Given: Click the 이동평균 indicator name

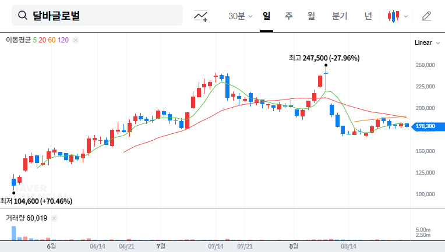Looking at the screenshot, I should click(18, 40).
